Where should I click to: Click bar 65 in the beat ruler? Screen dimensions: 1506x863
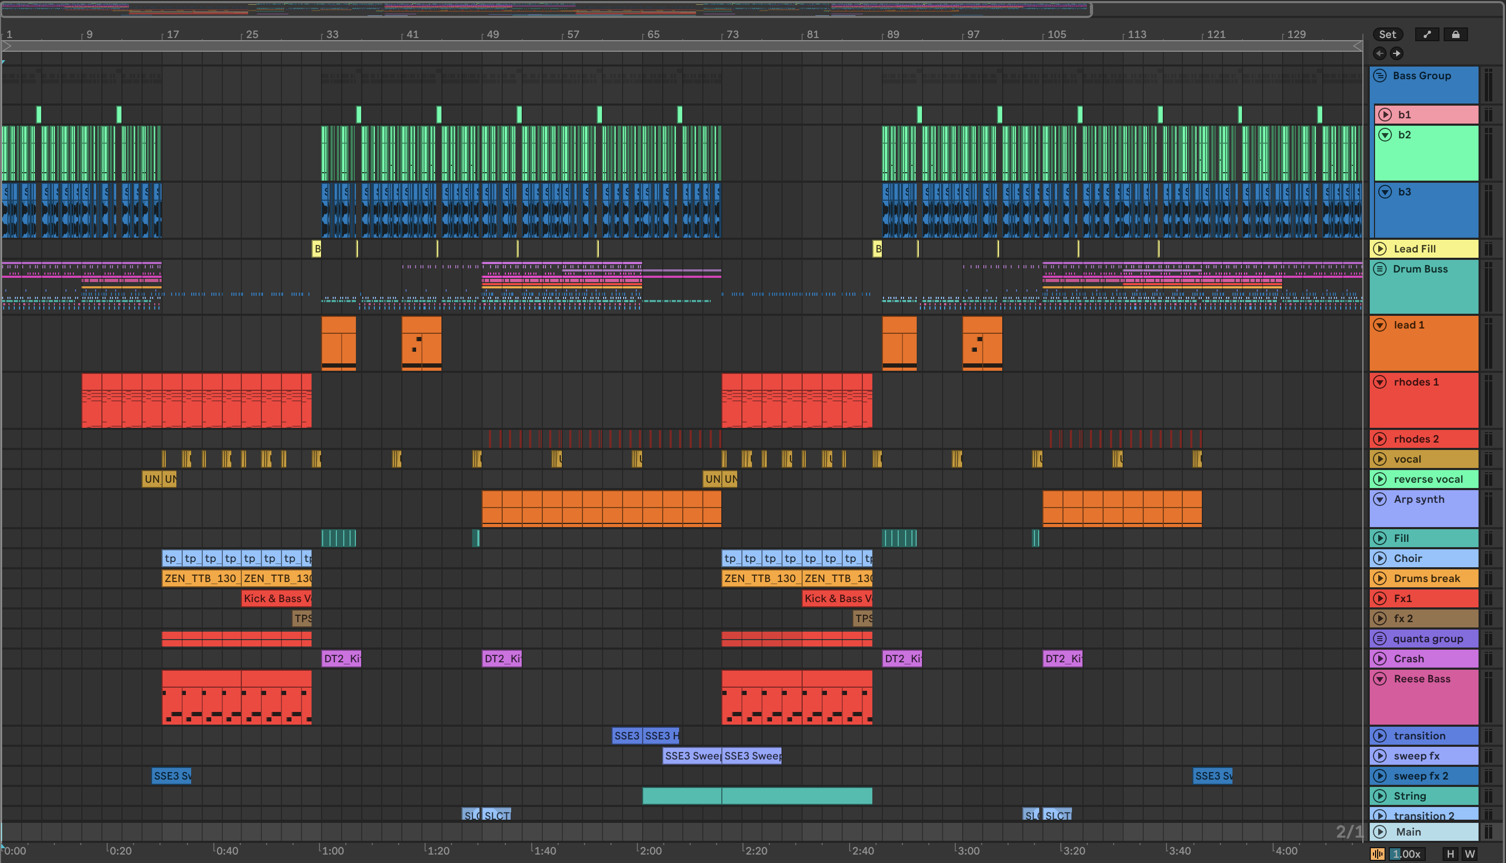[x=653, y=34]
